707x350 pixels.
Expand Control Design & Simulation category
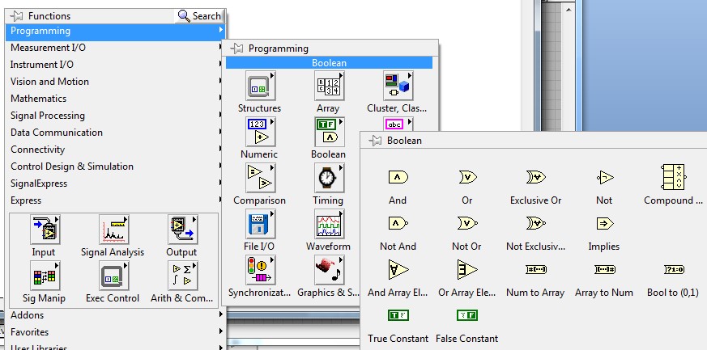[116, 167]
